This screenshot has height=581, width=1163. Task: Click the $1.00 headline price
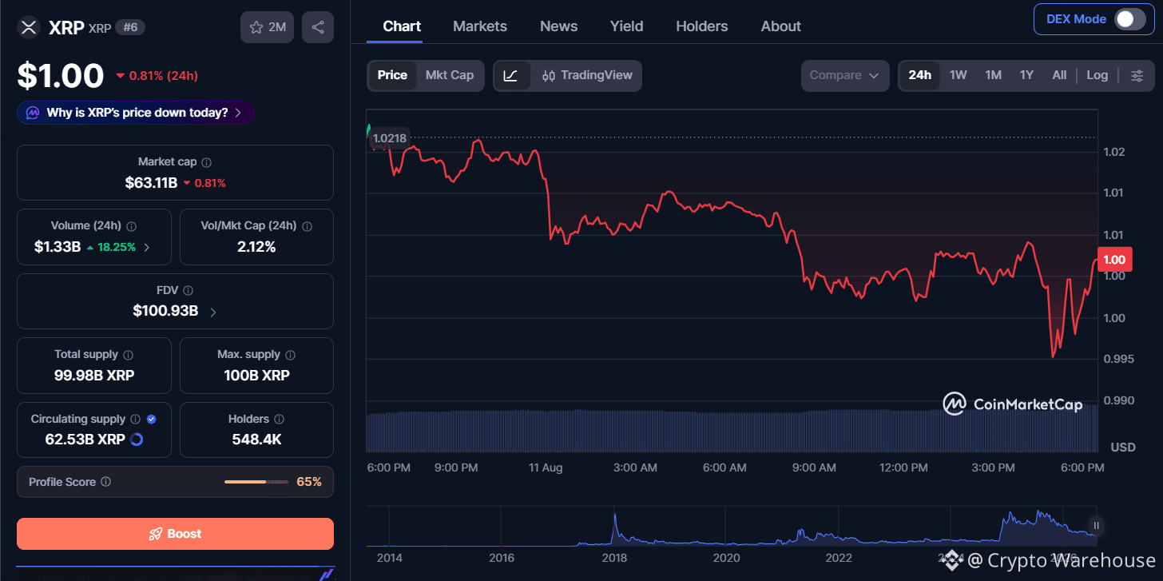[61, 76]
